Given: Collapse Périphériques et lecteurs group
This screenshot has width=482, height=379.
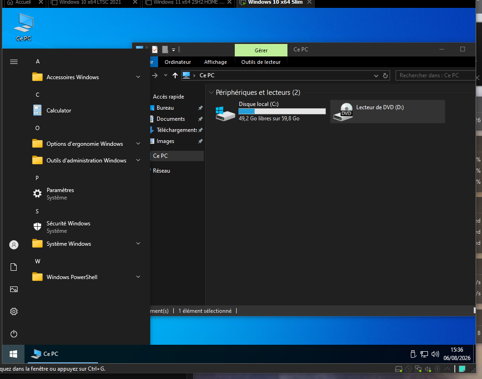Looking at the screenshot, I should pos(211,93).
